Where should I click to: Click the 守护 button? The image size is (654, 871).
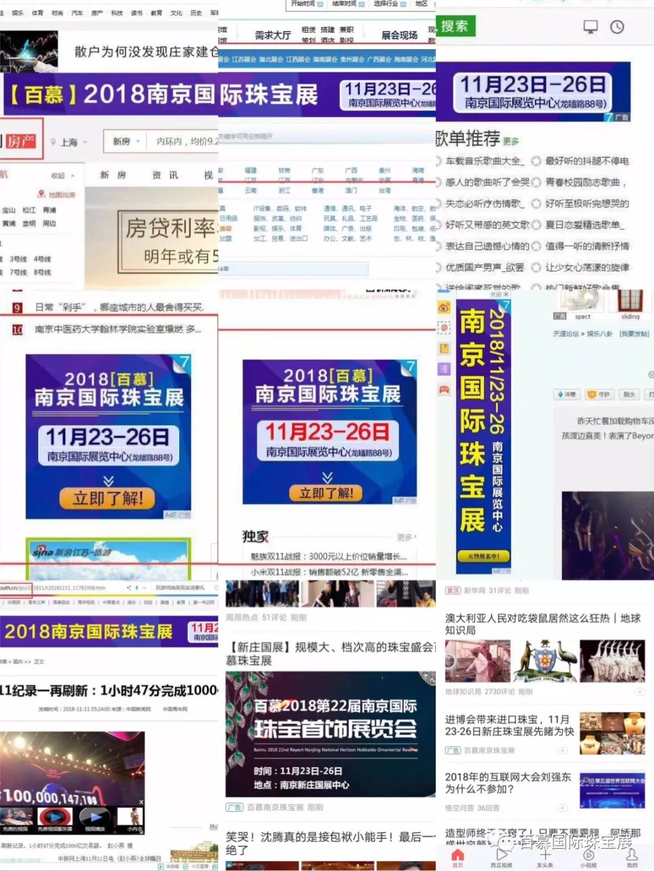599,394
